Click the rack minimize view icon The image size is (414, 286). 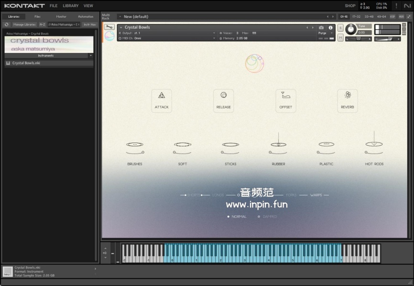click(x=409, y=17)
